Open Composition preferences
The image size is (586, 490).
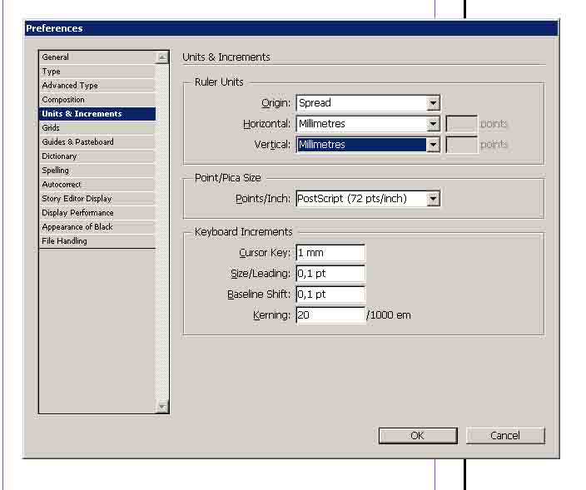[97, 100]
